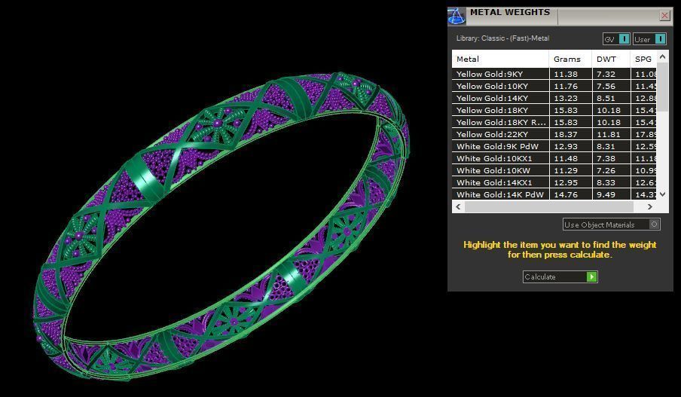The height and width of the screenshot is (397, 681).
Task: Toggle the User library switch
Action: pos(649,39)
